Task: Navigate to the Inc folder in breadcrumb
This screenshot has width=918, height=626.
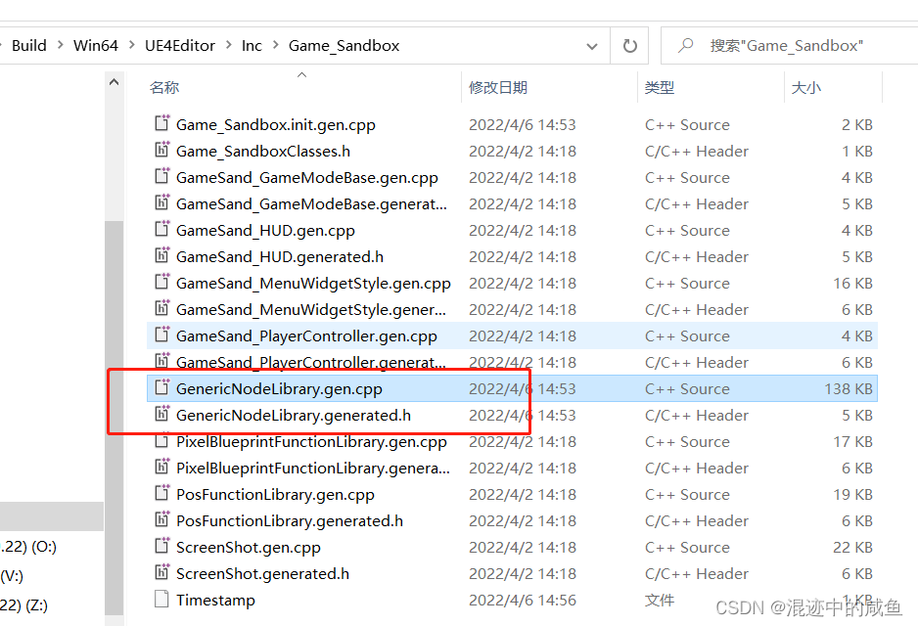Action: coord(252,45)
